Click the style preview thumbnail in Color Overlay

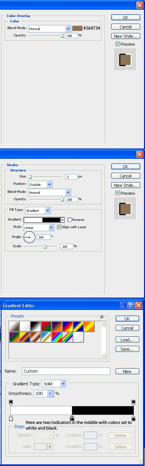click(x=125, y=60)
